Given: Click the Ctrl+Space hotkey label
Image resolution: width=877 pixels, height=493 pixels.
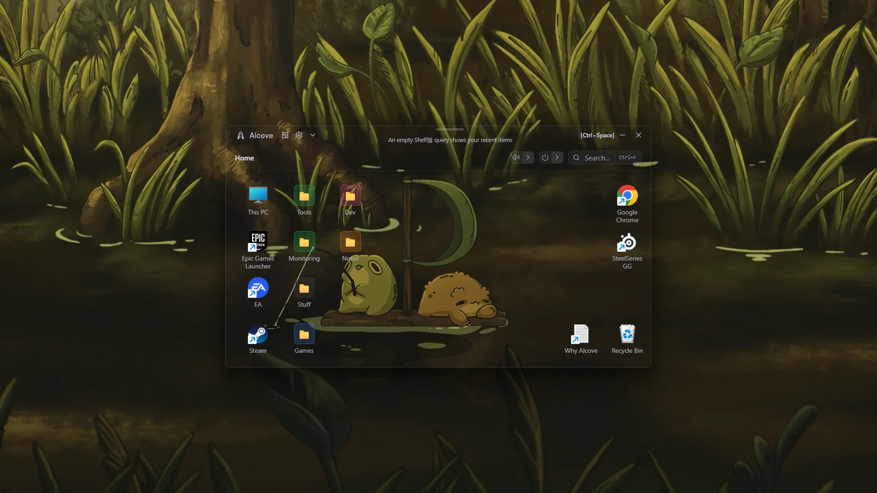Looking at the screenshot, I should [x=597, y=135].
